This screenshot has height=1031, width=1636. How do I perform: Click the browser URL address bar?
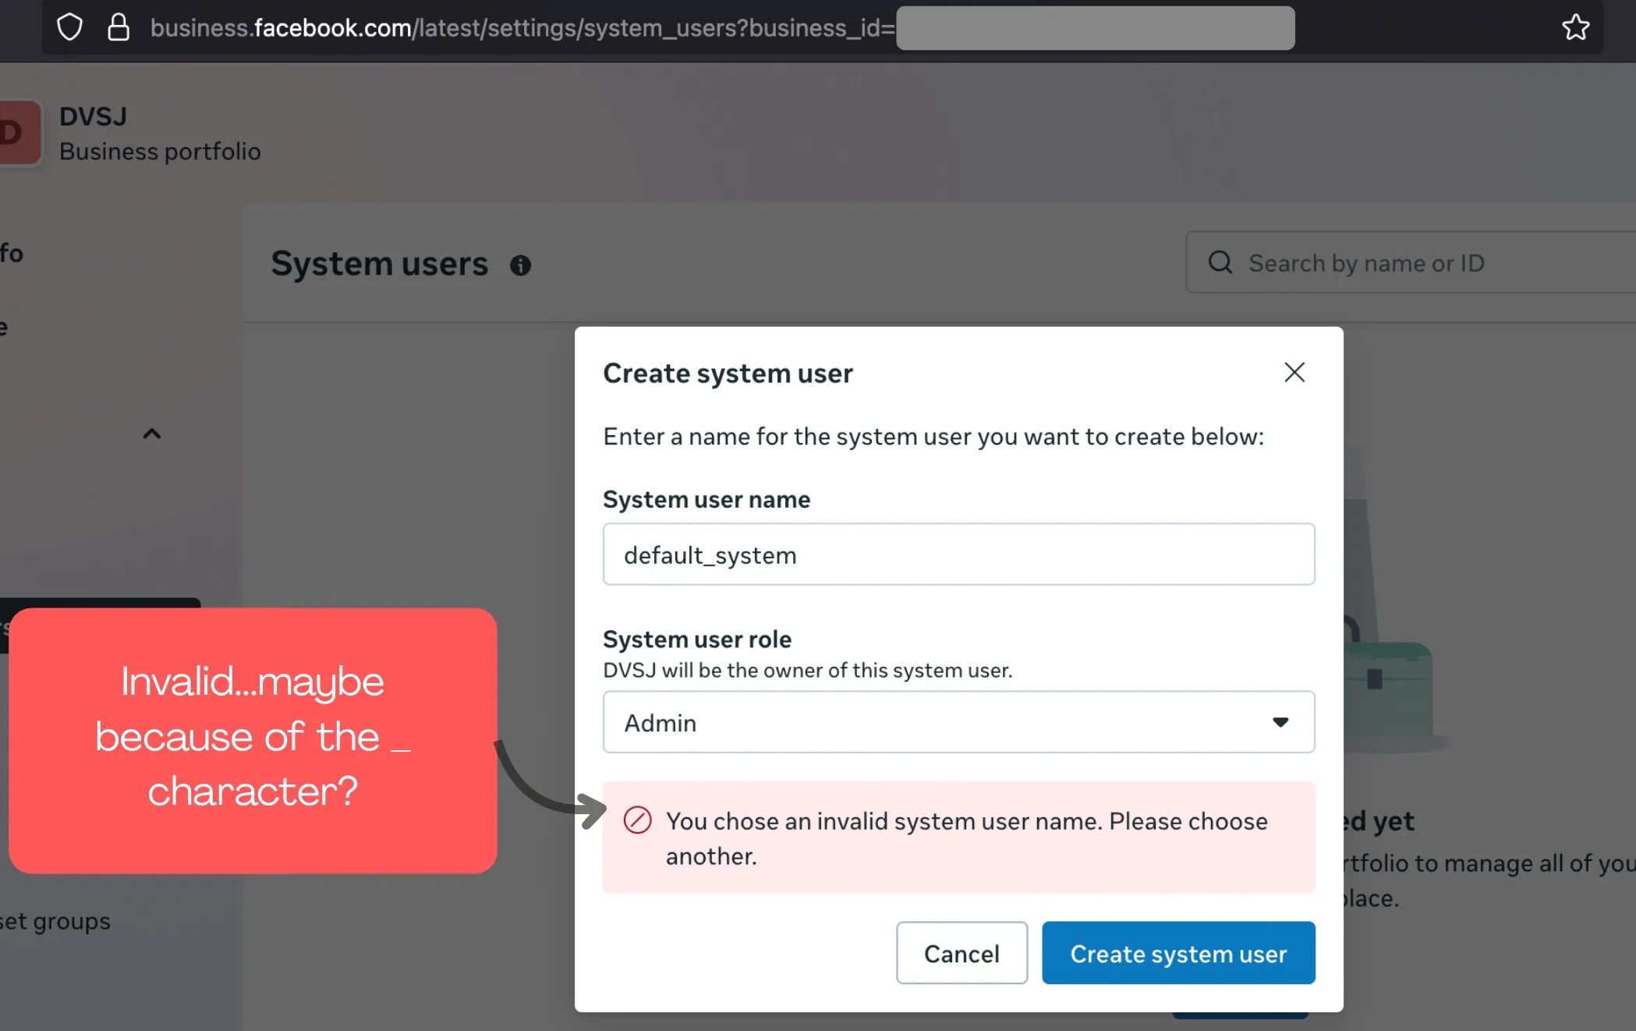[515, 28]
